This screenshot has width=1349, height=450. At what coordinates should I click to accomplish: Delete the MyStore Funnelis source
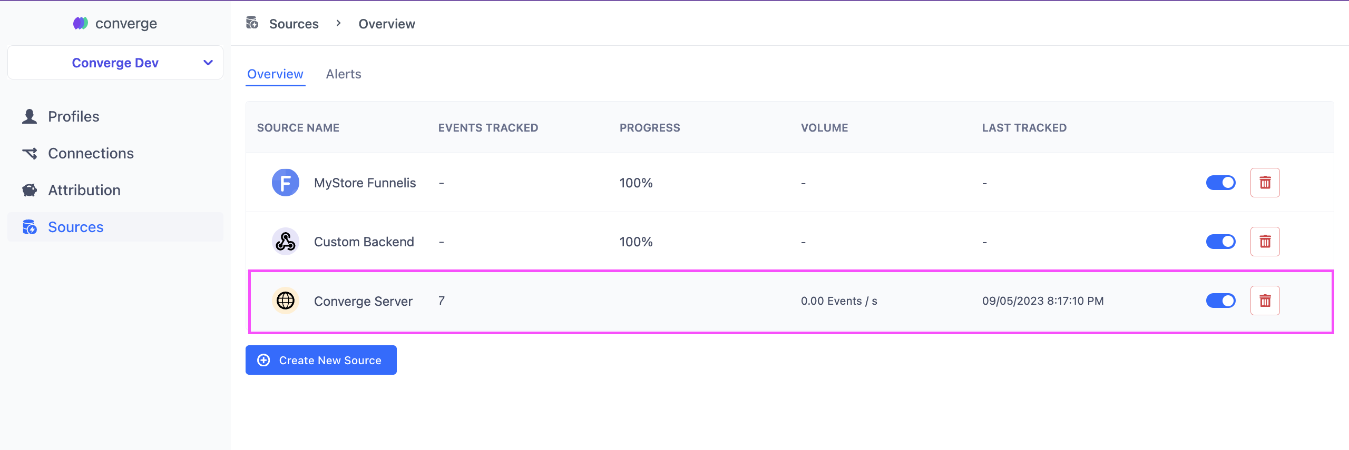(1265, 183)
